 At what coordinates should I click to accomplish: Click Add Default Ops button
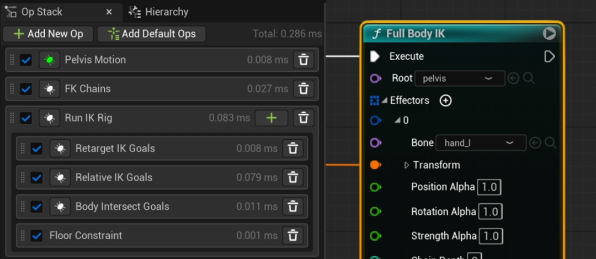(151, 34)
